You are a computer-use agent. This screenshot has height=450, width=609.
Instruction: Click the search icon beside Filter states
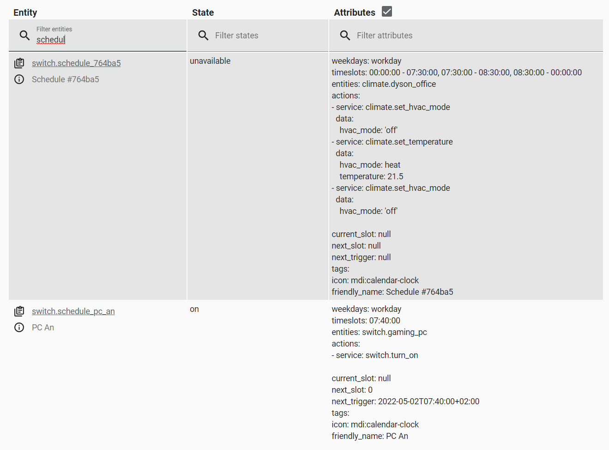coord(203,35)
